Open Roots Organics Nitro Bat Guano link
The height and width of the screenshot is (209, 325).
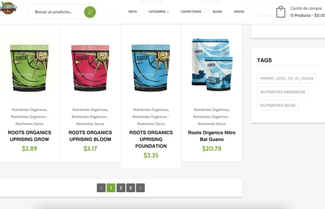click(x=212, y=136)
